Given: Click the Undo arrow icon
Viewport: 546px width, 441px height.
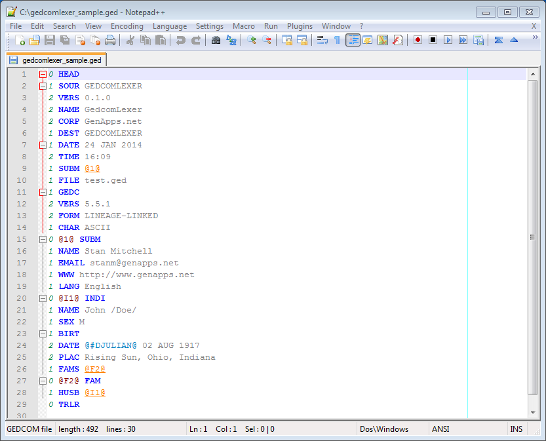Looking at the screenshot, I should pyautogui.click(x=180, y=41).
